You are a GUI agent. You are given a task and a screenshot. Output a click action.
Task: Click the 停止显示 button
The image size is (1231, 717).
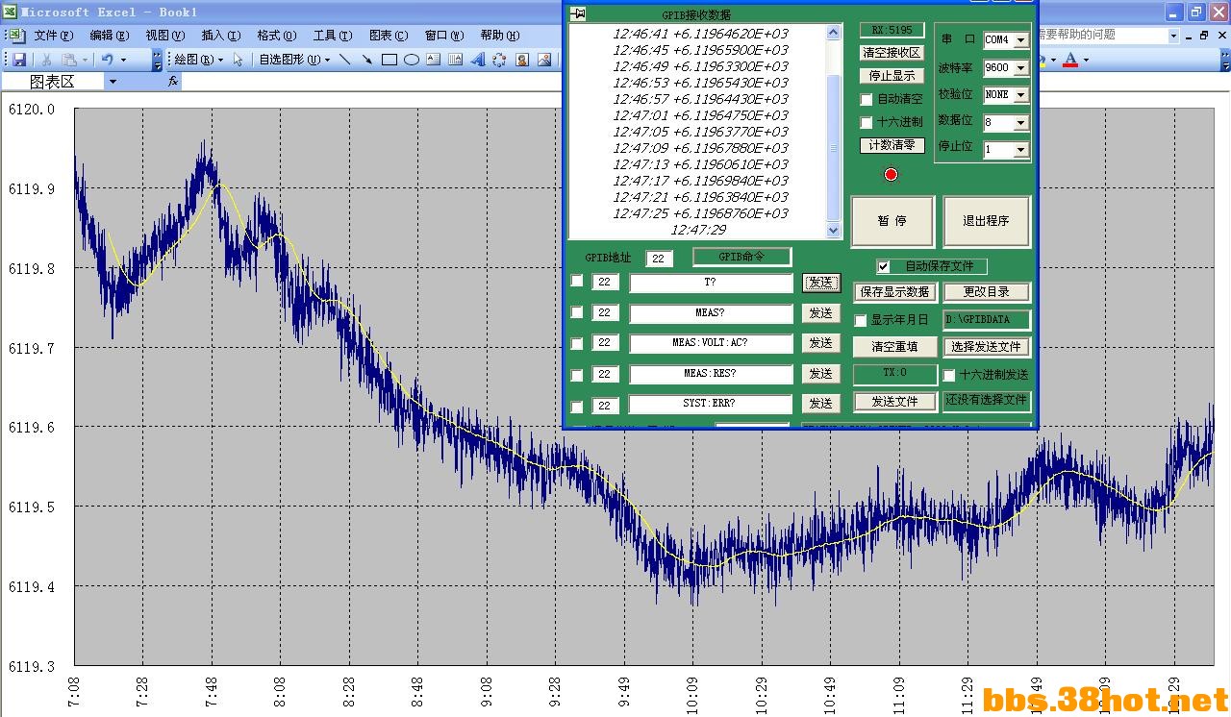coord(892,76)
